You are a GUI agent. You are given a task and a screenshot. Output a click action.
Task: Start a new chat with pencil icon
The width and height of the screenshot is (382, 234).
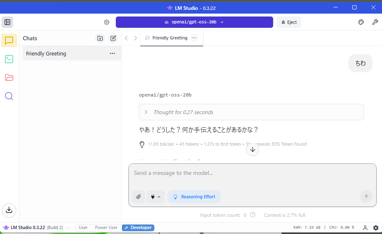113,38
